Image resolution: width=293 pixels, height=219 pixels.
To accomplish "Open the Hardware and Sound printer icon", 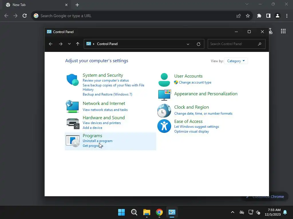I will [x=73, y=123].
